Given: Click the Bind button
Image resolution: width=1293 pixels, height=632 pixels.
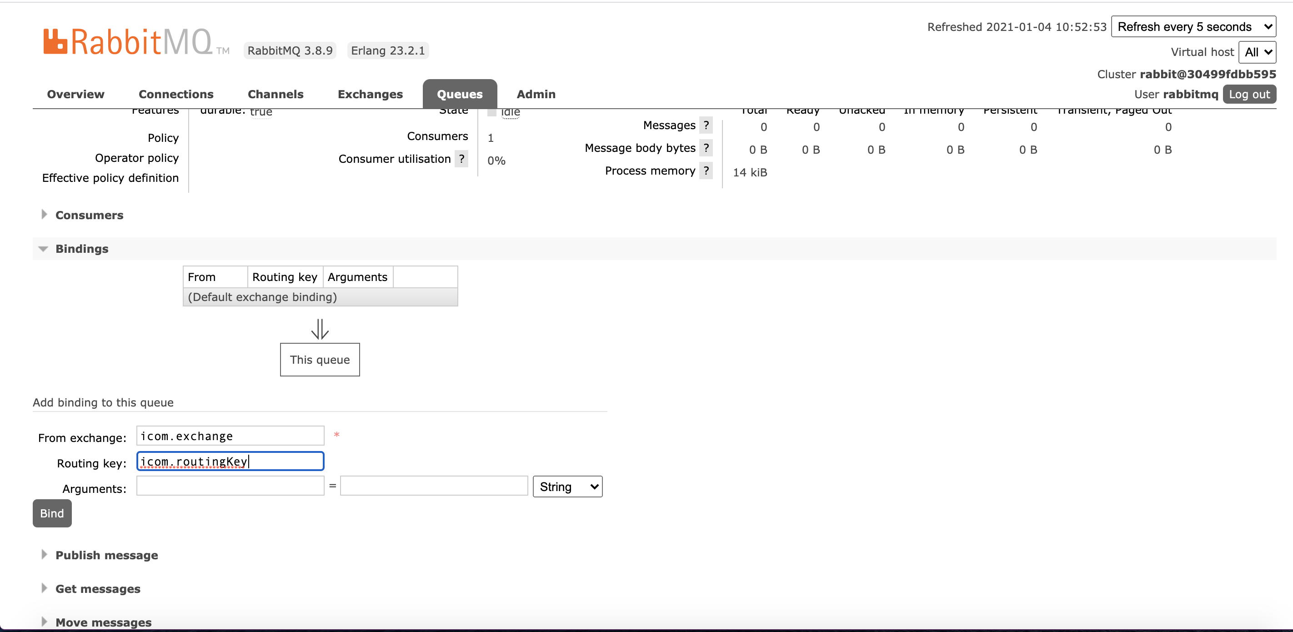Looking at the screenshot, I should [x=52, y=513].
